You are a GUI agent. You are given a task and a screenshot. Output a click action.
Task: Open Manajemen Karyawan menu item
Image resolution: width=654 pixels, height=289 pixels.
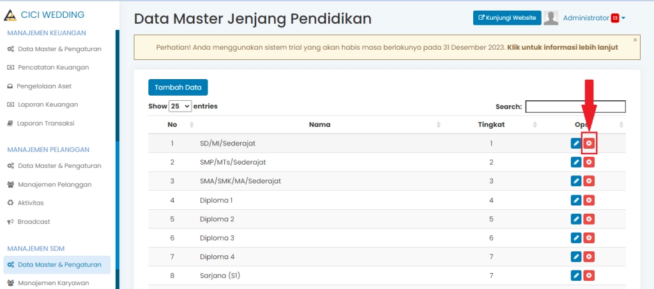[49, 283]
